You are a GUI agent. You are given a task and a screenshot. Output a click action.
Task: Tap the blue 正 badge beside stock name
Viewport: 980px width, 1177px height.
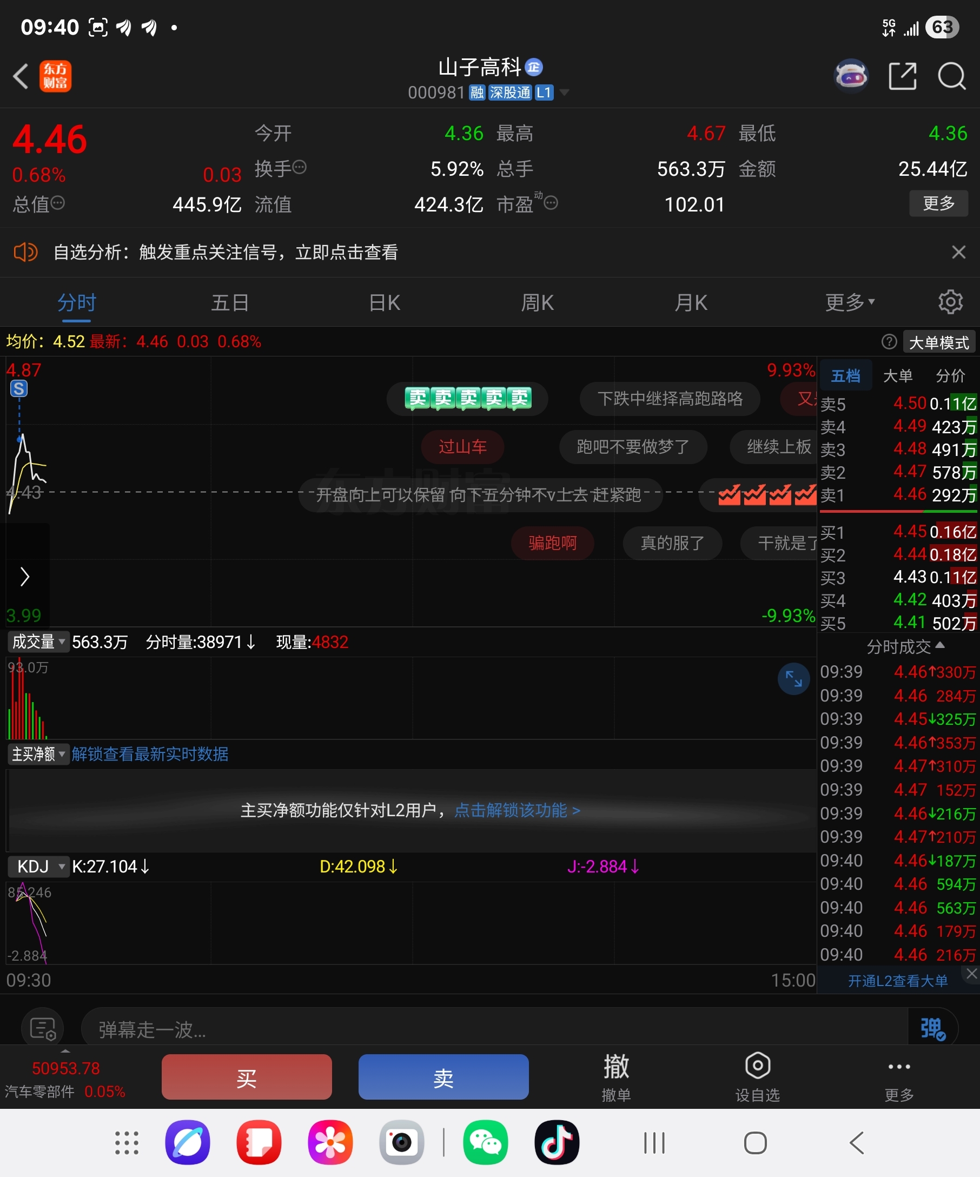coord(533,67)
